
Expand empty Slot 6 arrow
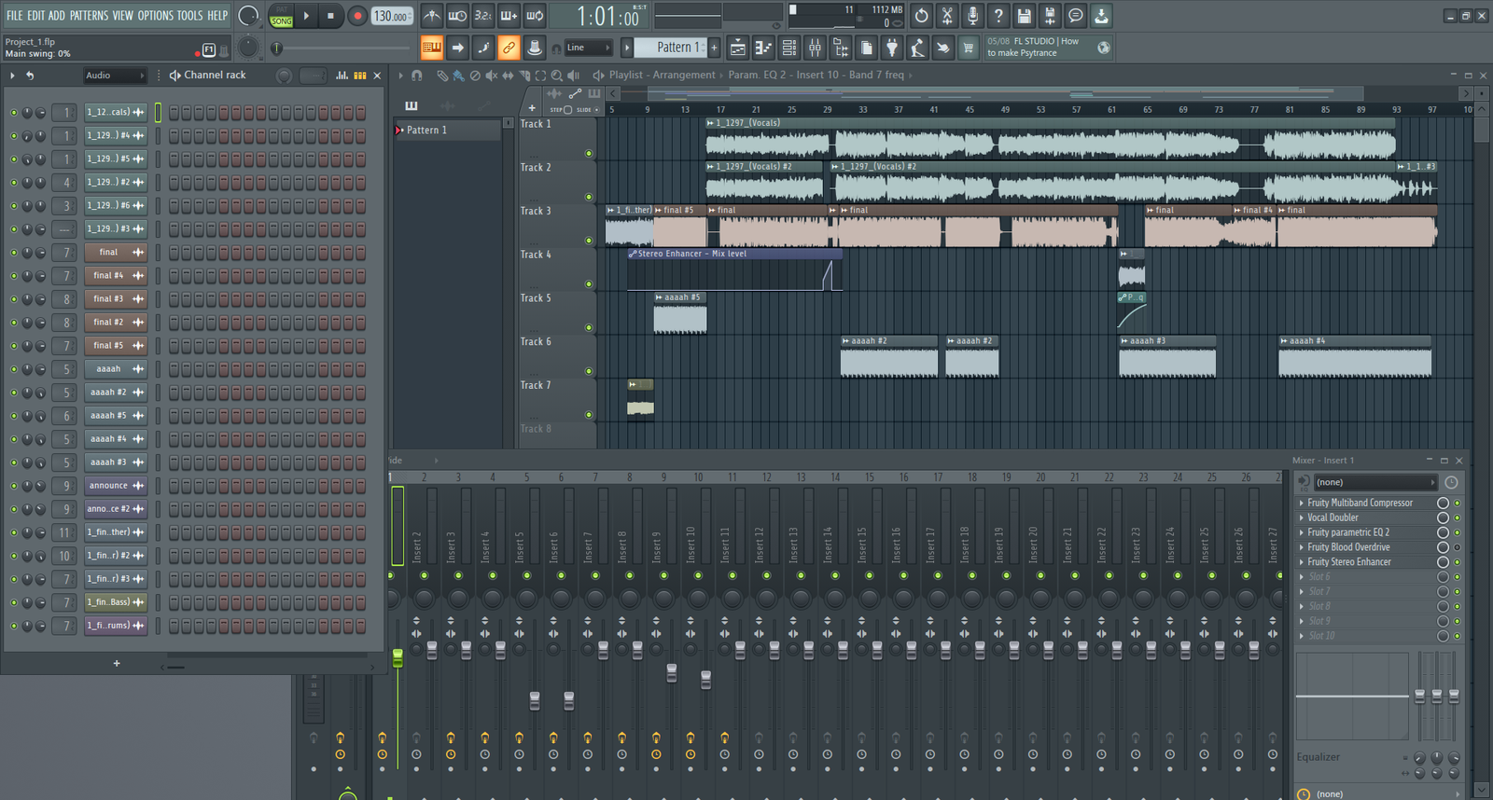click(1302, 577)
